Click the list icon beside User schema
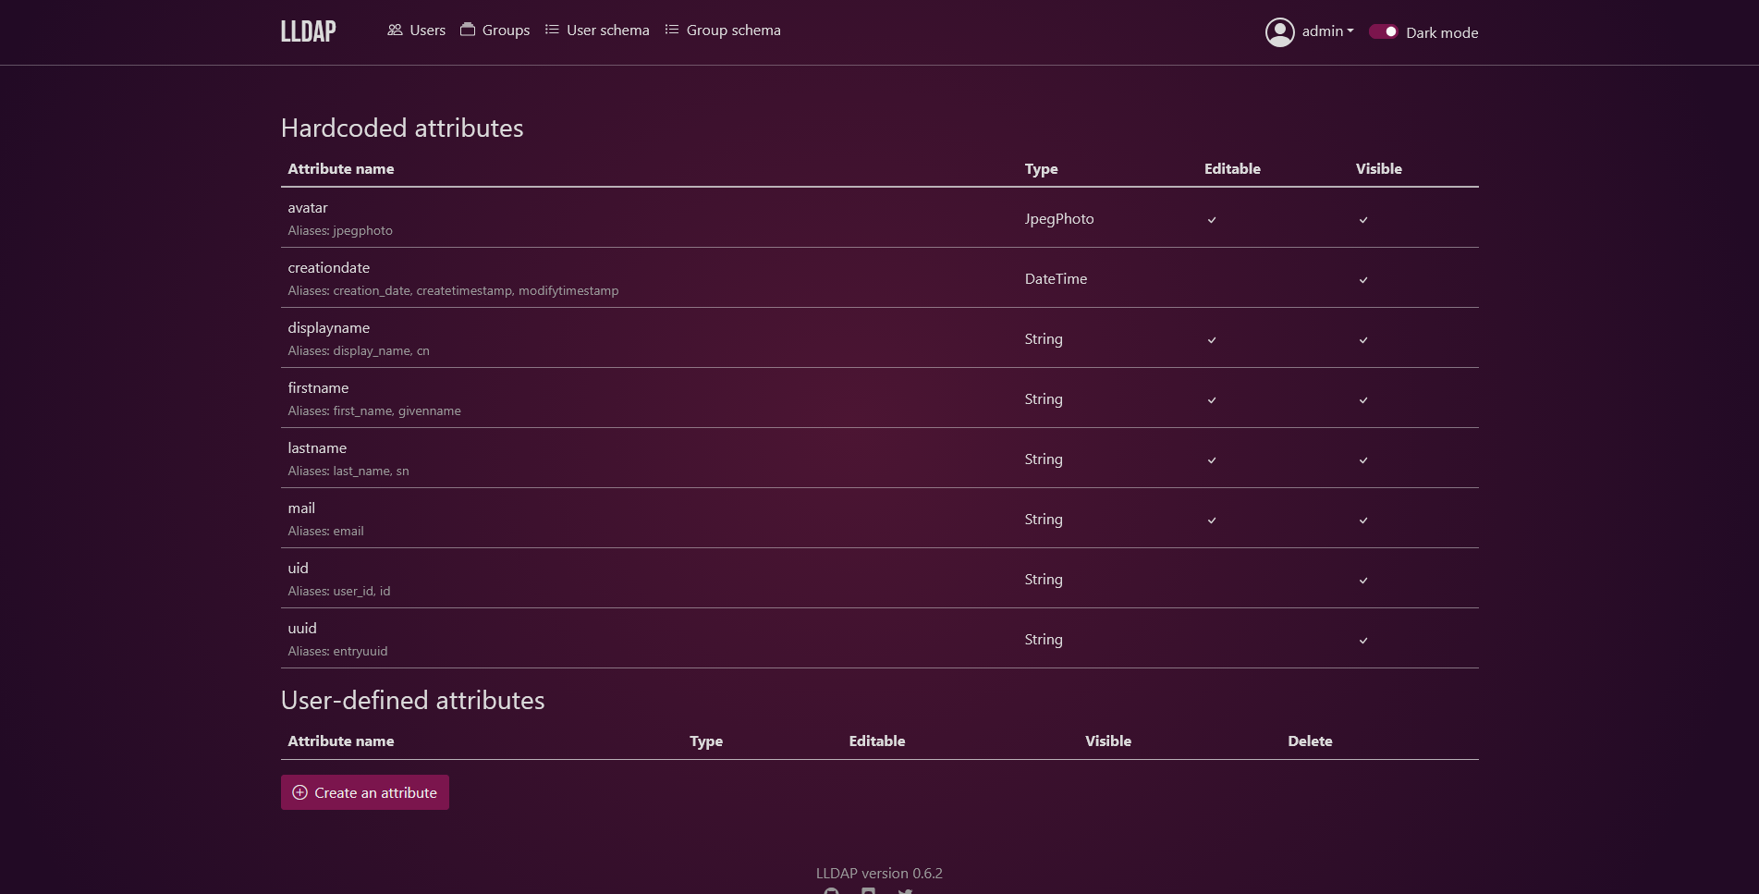The image size is (1759, 894). (552, 30)
